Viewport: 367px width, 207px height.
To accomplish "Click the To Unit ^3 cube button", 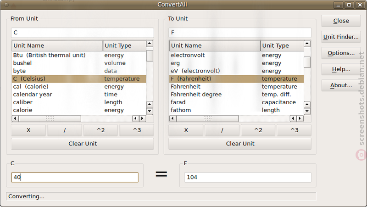I will (294, 130).
